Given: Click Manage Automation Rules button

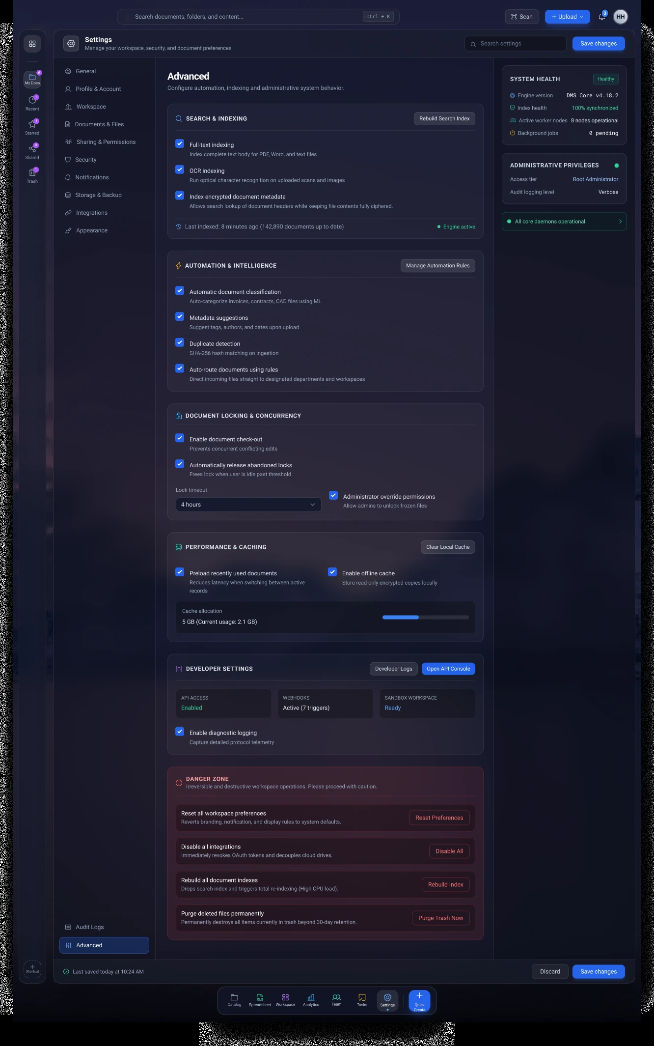Looking at the screenshot, I should point(437,266).
